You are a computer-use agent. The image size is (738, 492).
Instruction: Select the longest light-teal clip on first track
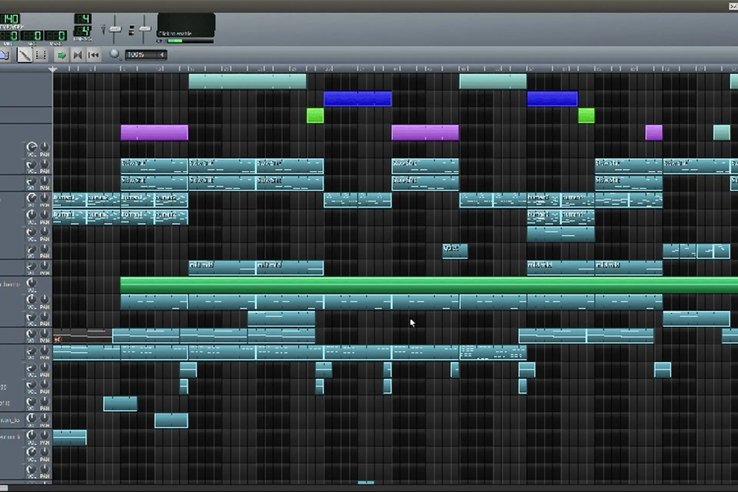pos(247,81)
